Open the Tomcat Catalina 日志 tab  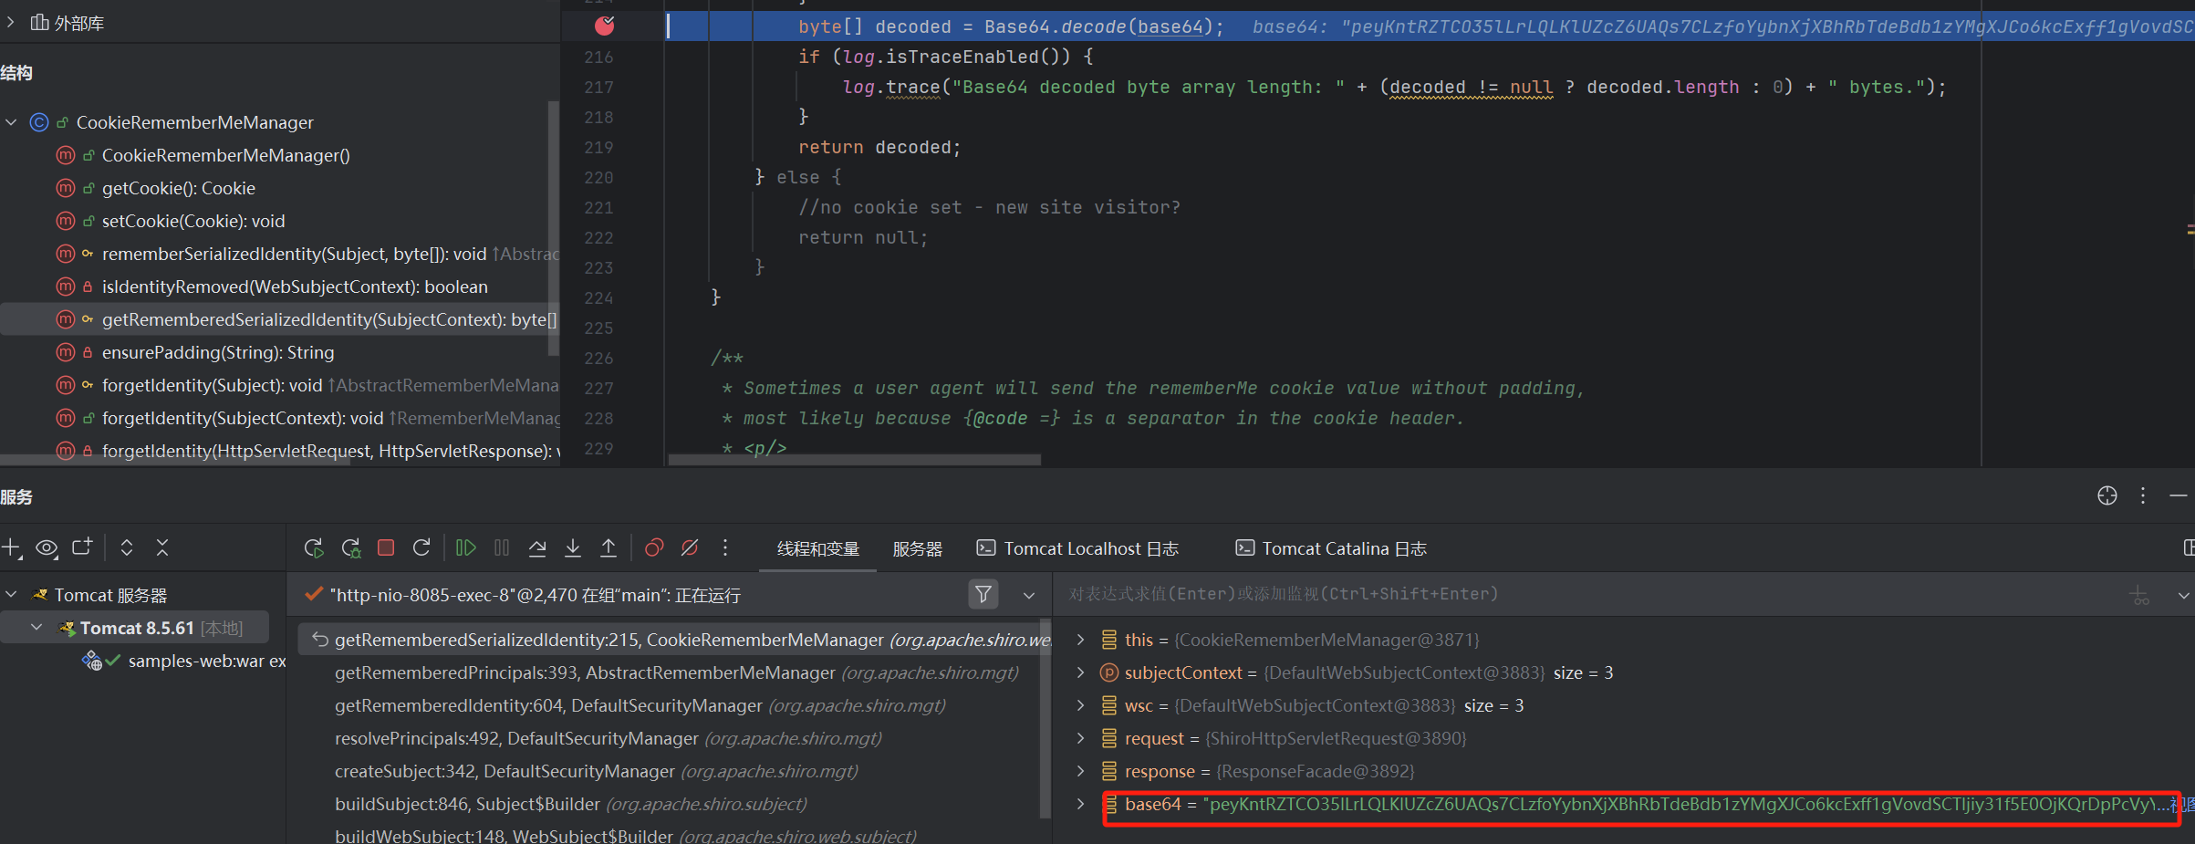pyautogui.click(x=1332, y=548)
